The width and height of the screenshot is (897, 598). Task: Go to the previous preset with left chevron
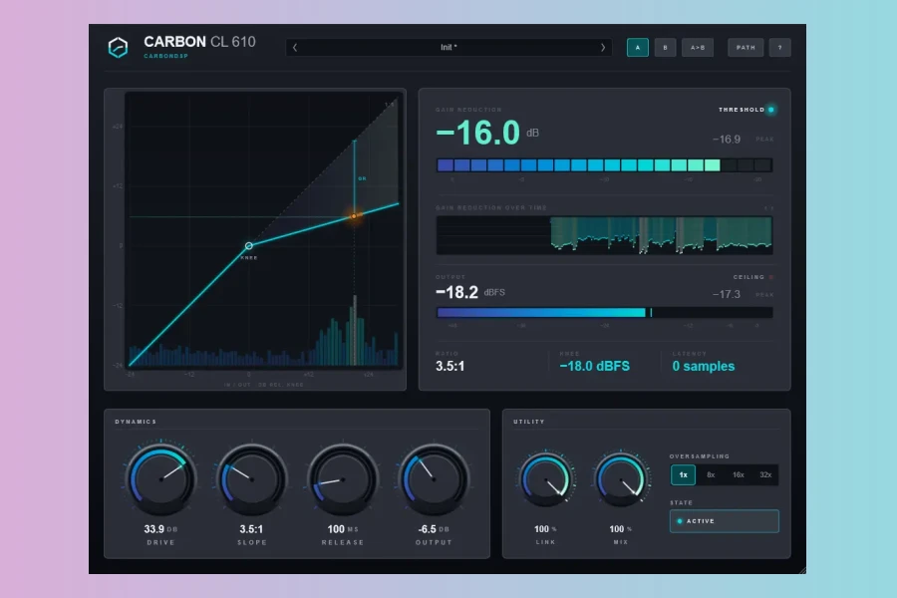(295, 48)
